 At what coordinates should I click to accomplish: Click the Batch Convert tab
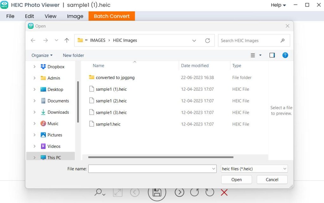(112, 16)
